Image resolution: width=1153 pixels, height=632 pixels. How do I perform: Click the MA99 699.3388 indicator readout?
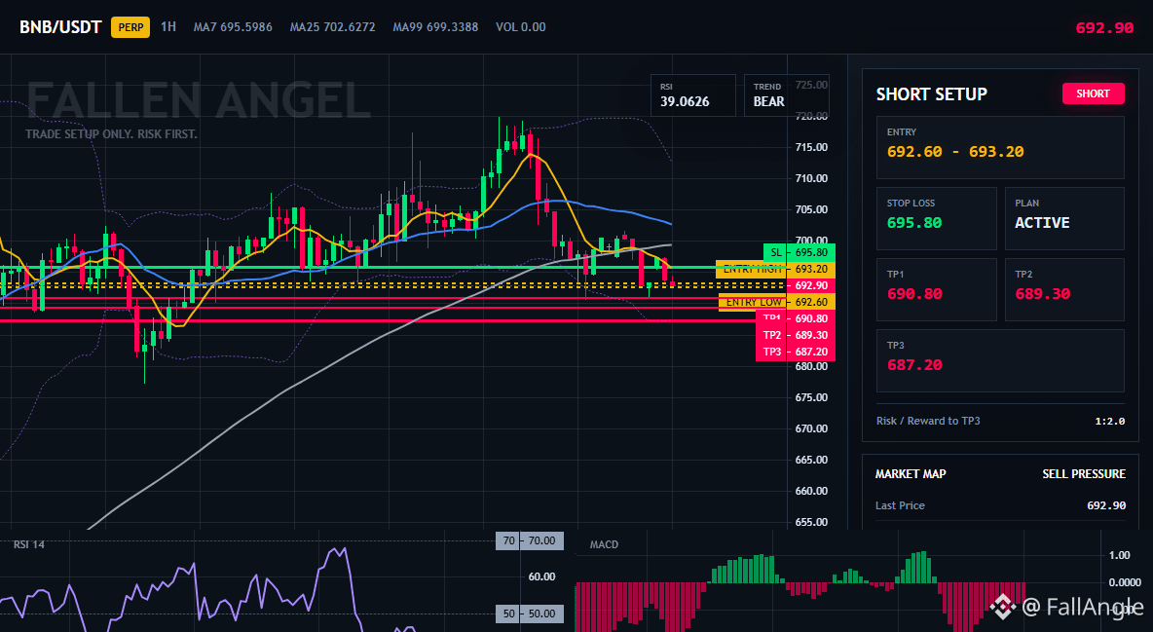coord(435,27)
